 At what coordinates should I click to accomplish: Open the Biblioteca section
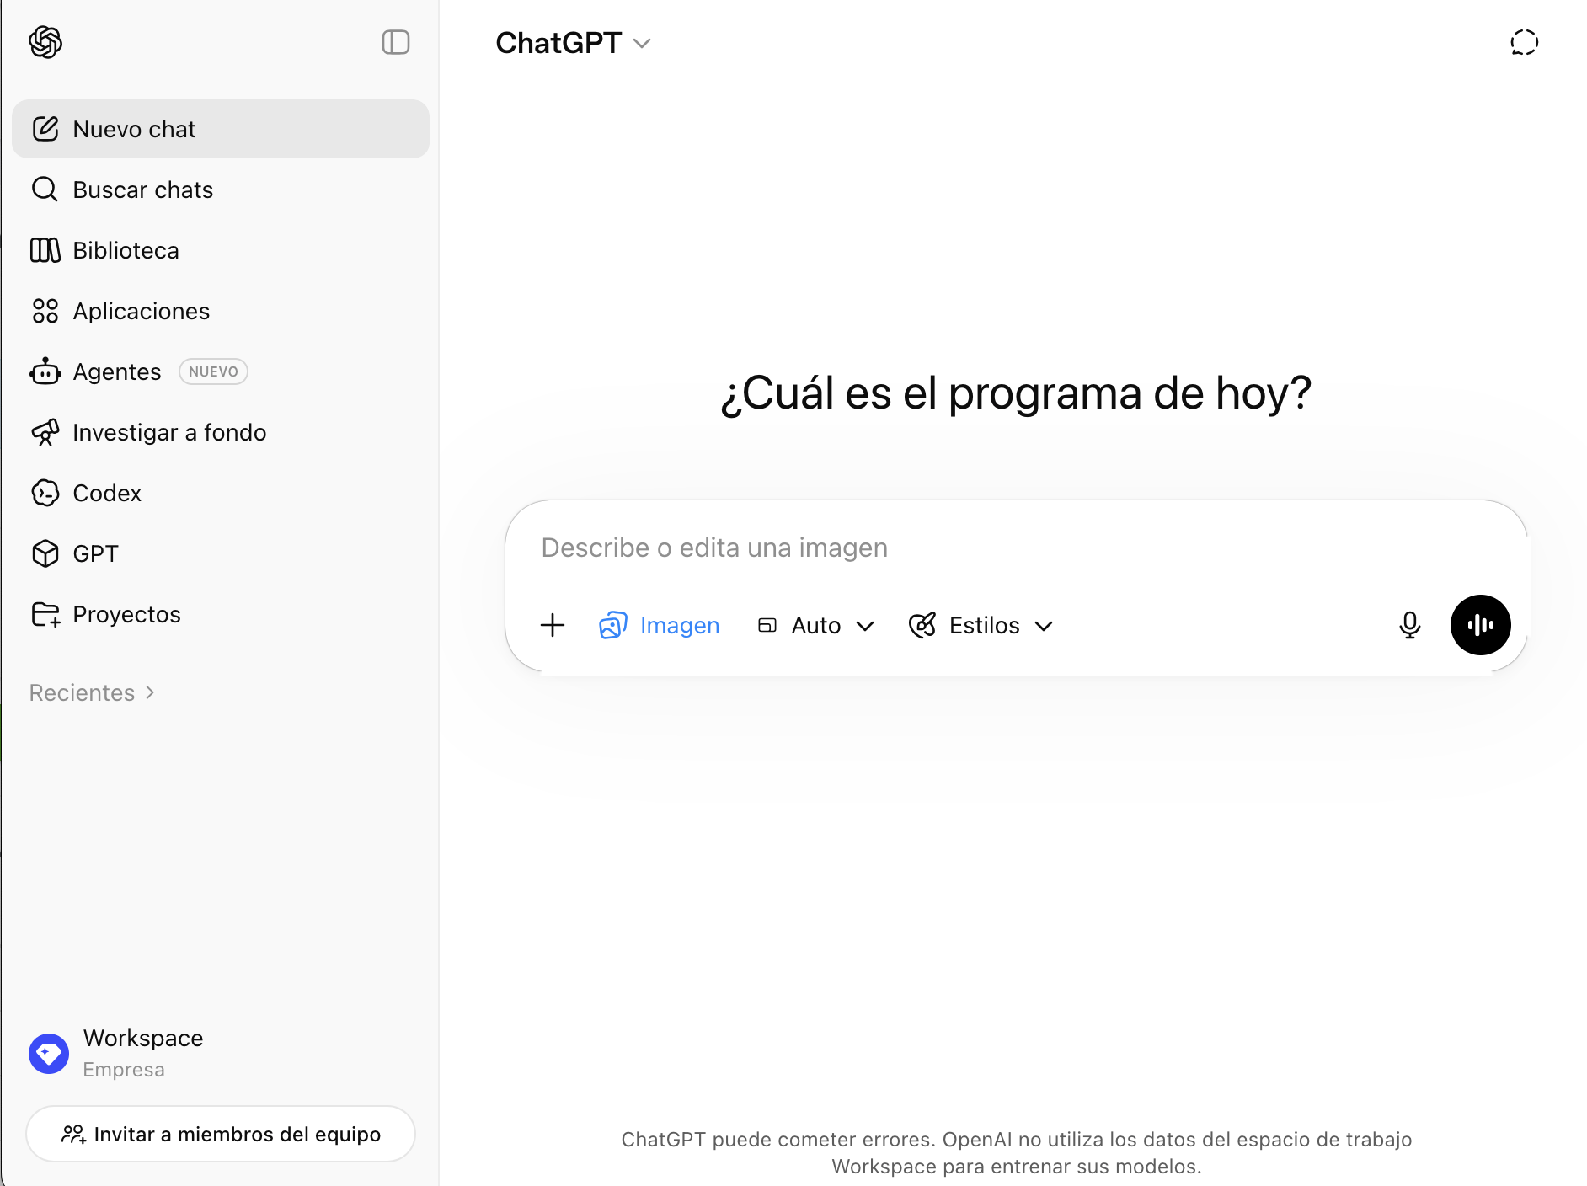[x=125, y=250]
